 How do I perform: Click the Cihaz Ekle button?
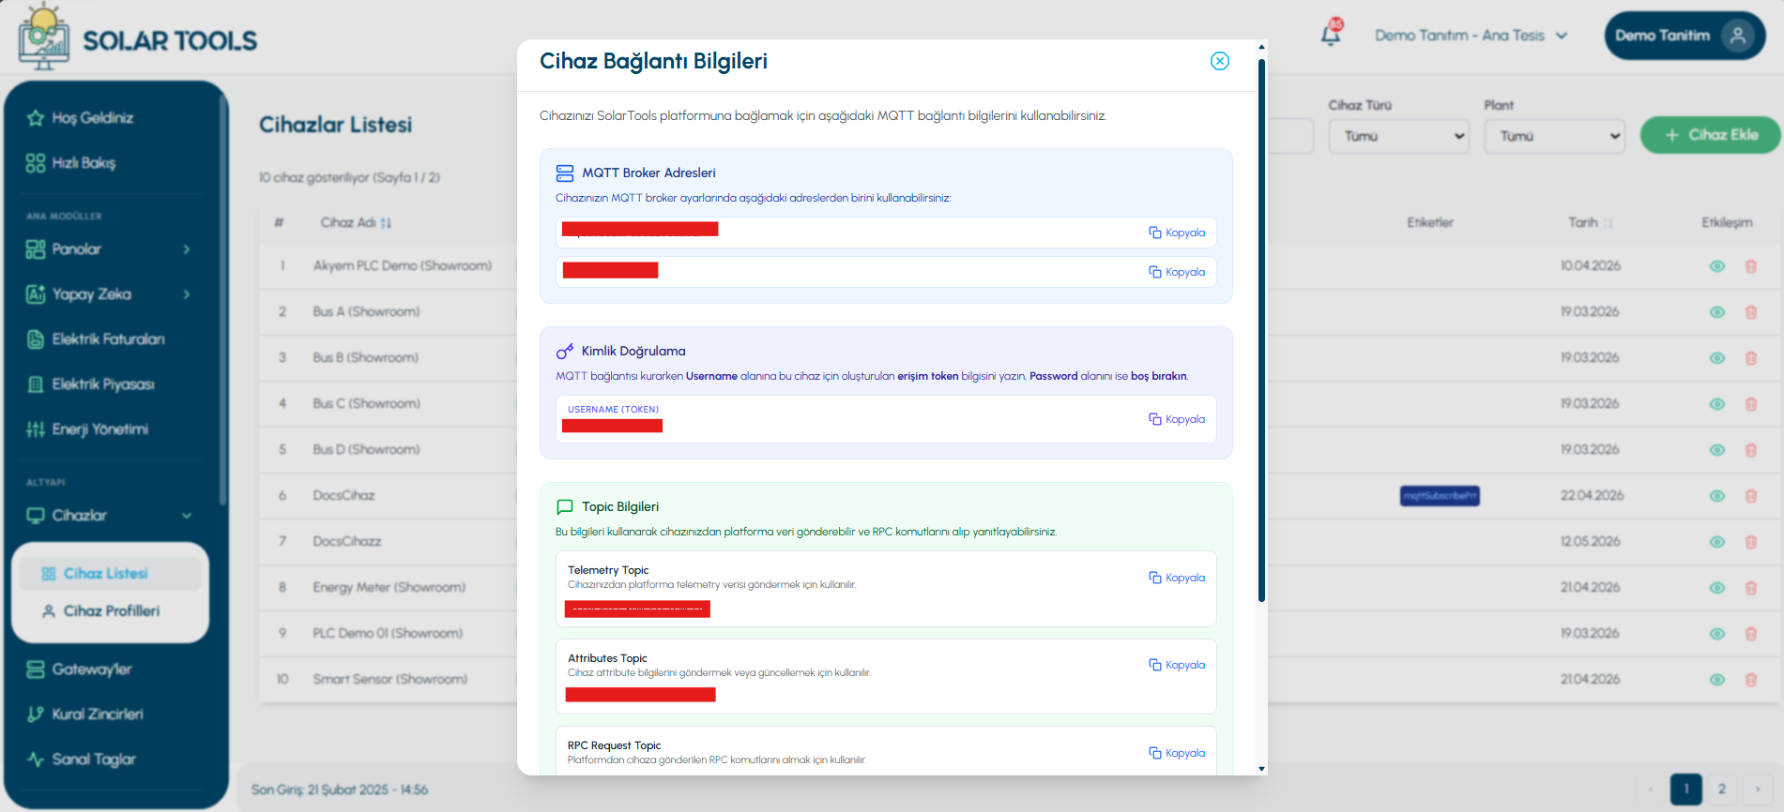[1710, 135]
